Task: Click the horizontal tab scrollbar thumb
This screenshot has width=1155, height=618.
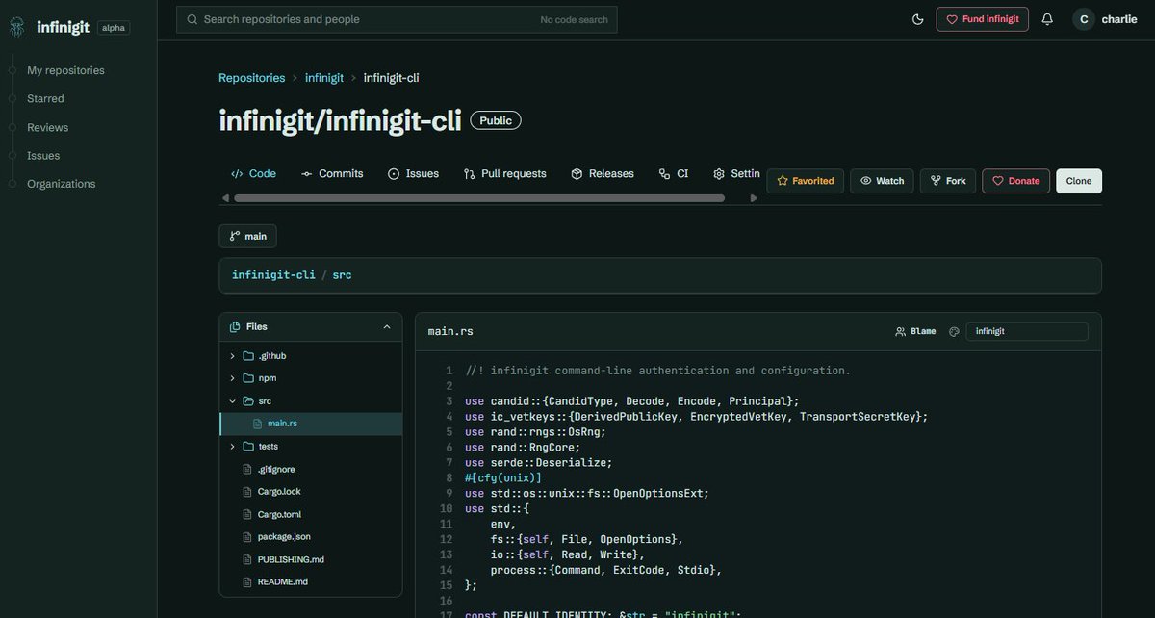Action: tap(479, 198)
